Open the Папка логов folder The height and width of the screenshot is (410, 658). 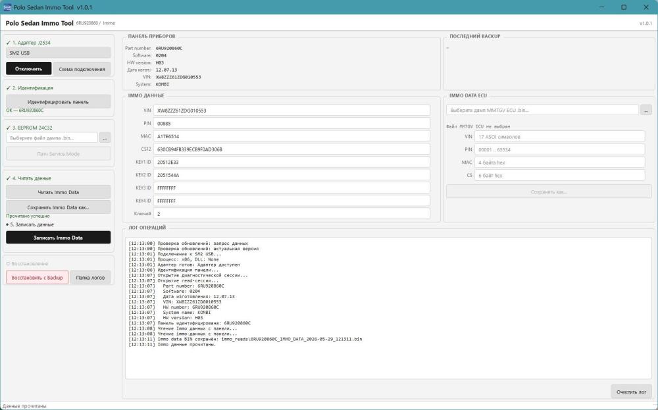point(90,277)
